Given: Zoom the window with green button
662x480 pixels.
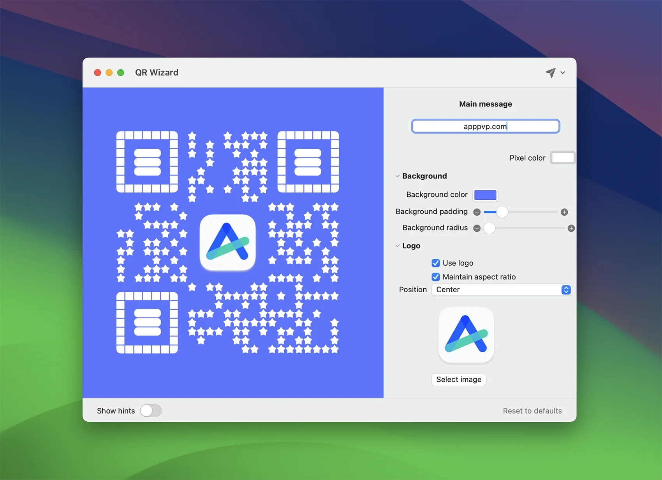Looking at the screenshot, I should click(x=121, y=73).
